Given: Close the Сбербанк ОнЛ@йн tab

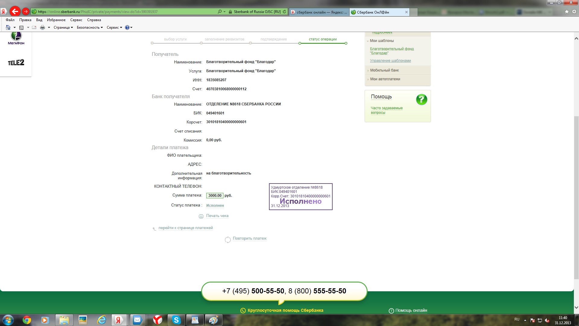Looking at the screenshot, I should 407,12.
